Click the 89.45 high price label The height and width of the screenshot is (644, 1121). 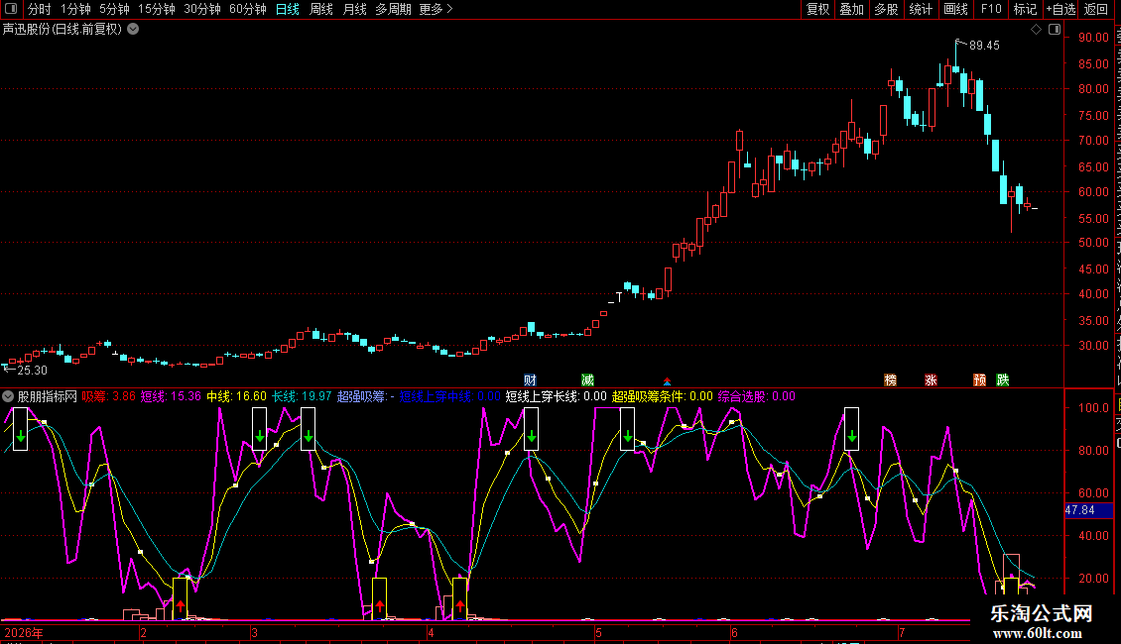[984, 45]
